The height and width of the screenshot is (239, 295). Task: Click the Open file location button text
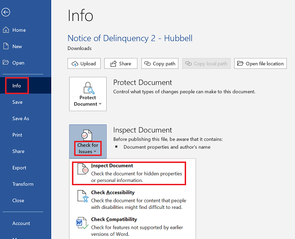pos(265,64)
